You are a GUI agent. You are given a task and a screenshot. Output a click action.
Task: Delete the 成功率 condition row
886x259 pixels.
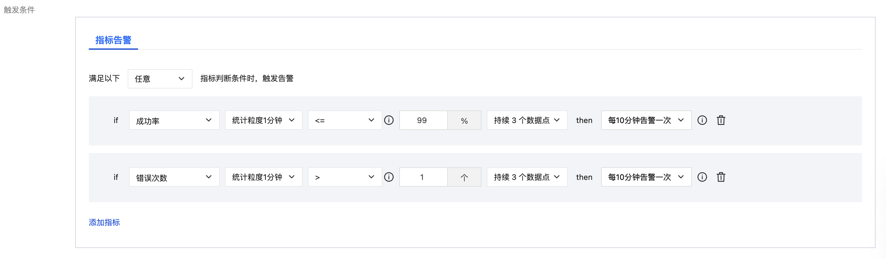[720, 120]
